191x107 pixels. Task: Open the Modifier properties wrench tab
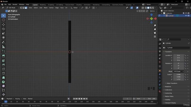(x=160, y=74)
